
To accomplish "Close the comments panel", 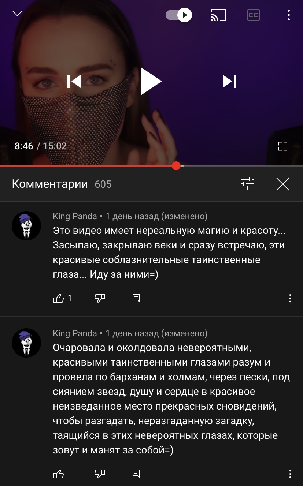I will pos(283,184).
